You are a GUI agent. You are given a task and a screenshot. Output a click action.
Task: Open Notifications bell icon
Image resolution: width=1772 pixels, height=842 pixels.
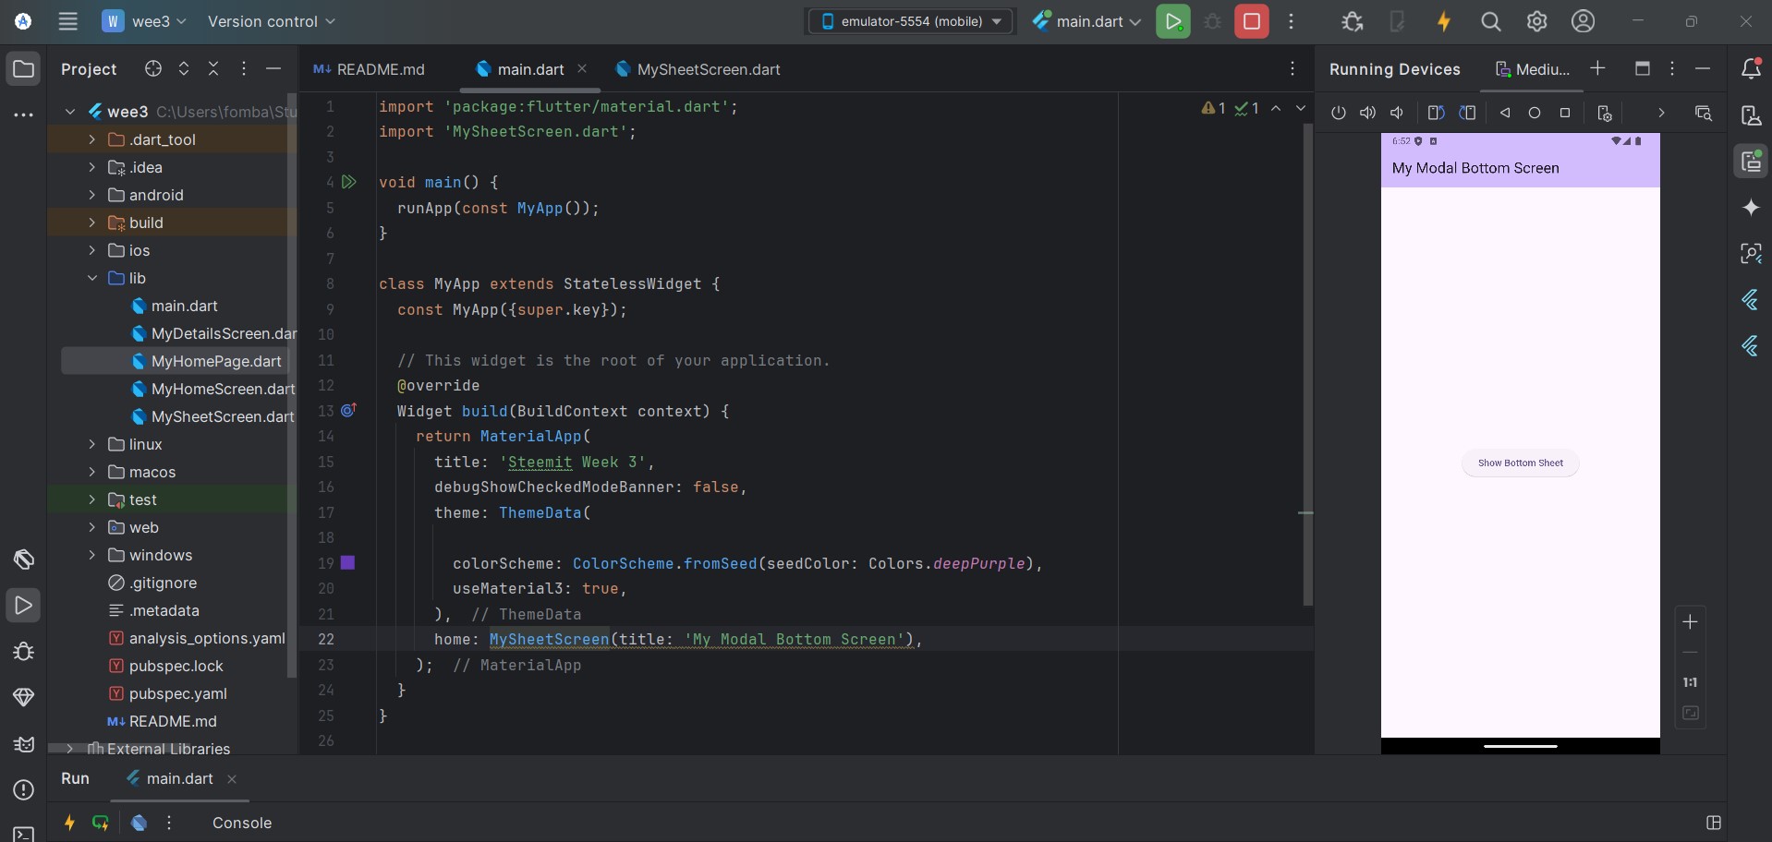point(1750,68)
